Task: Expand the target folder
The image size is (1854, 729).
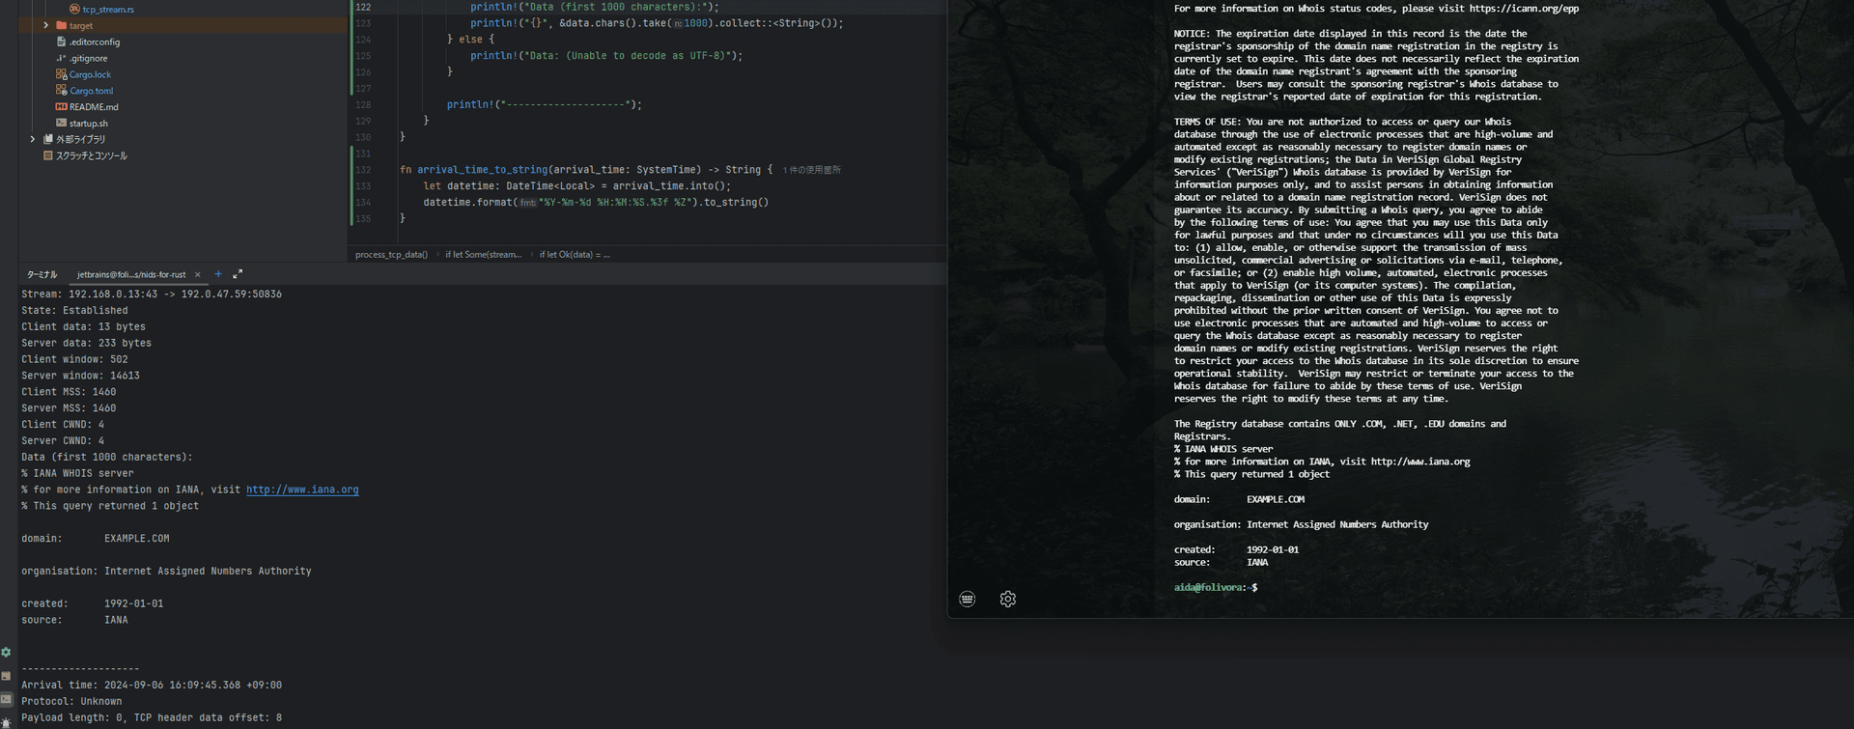Action: tap(45, 25)
